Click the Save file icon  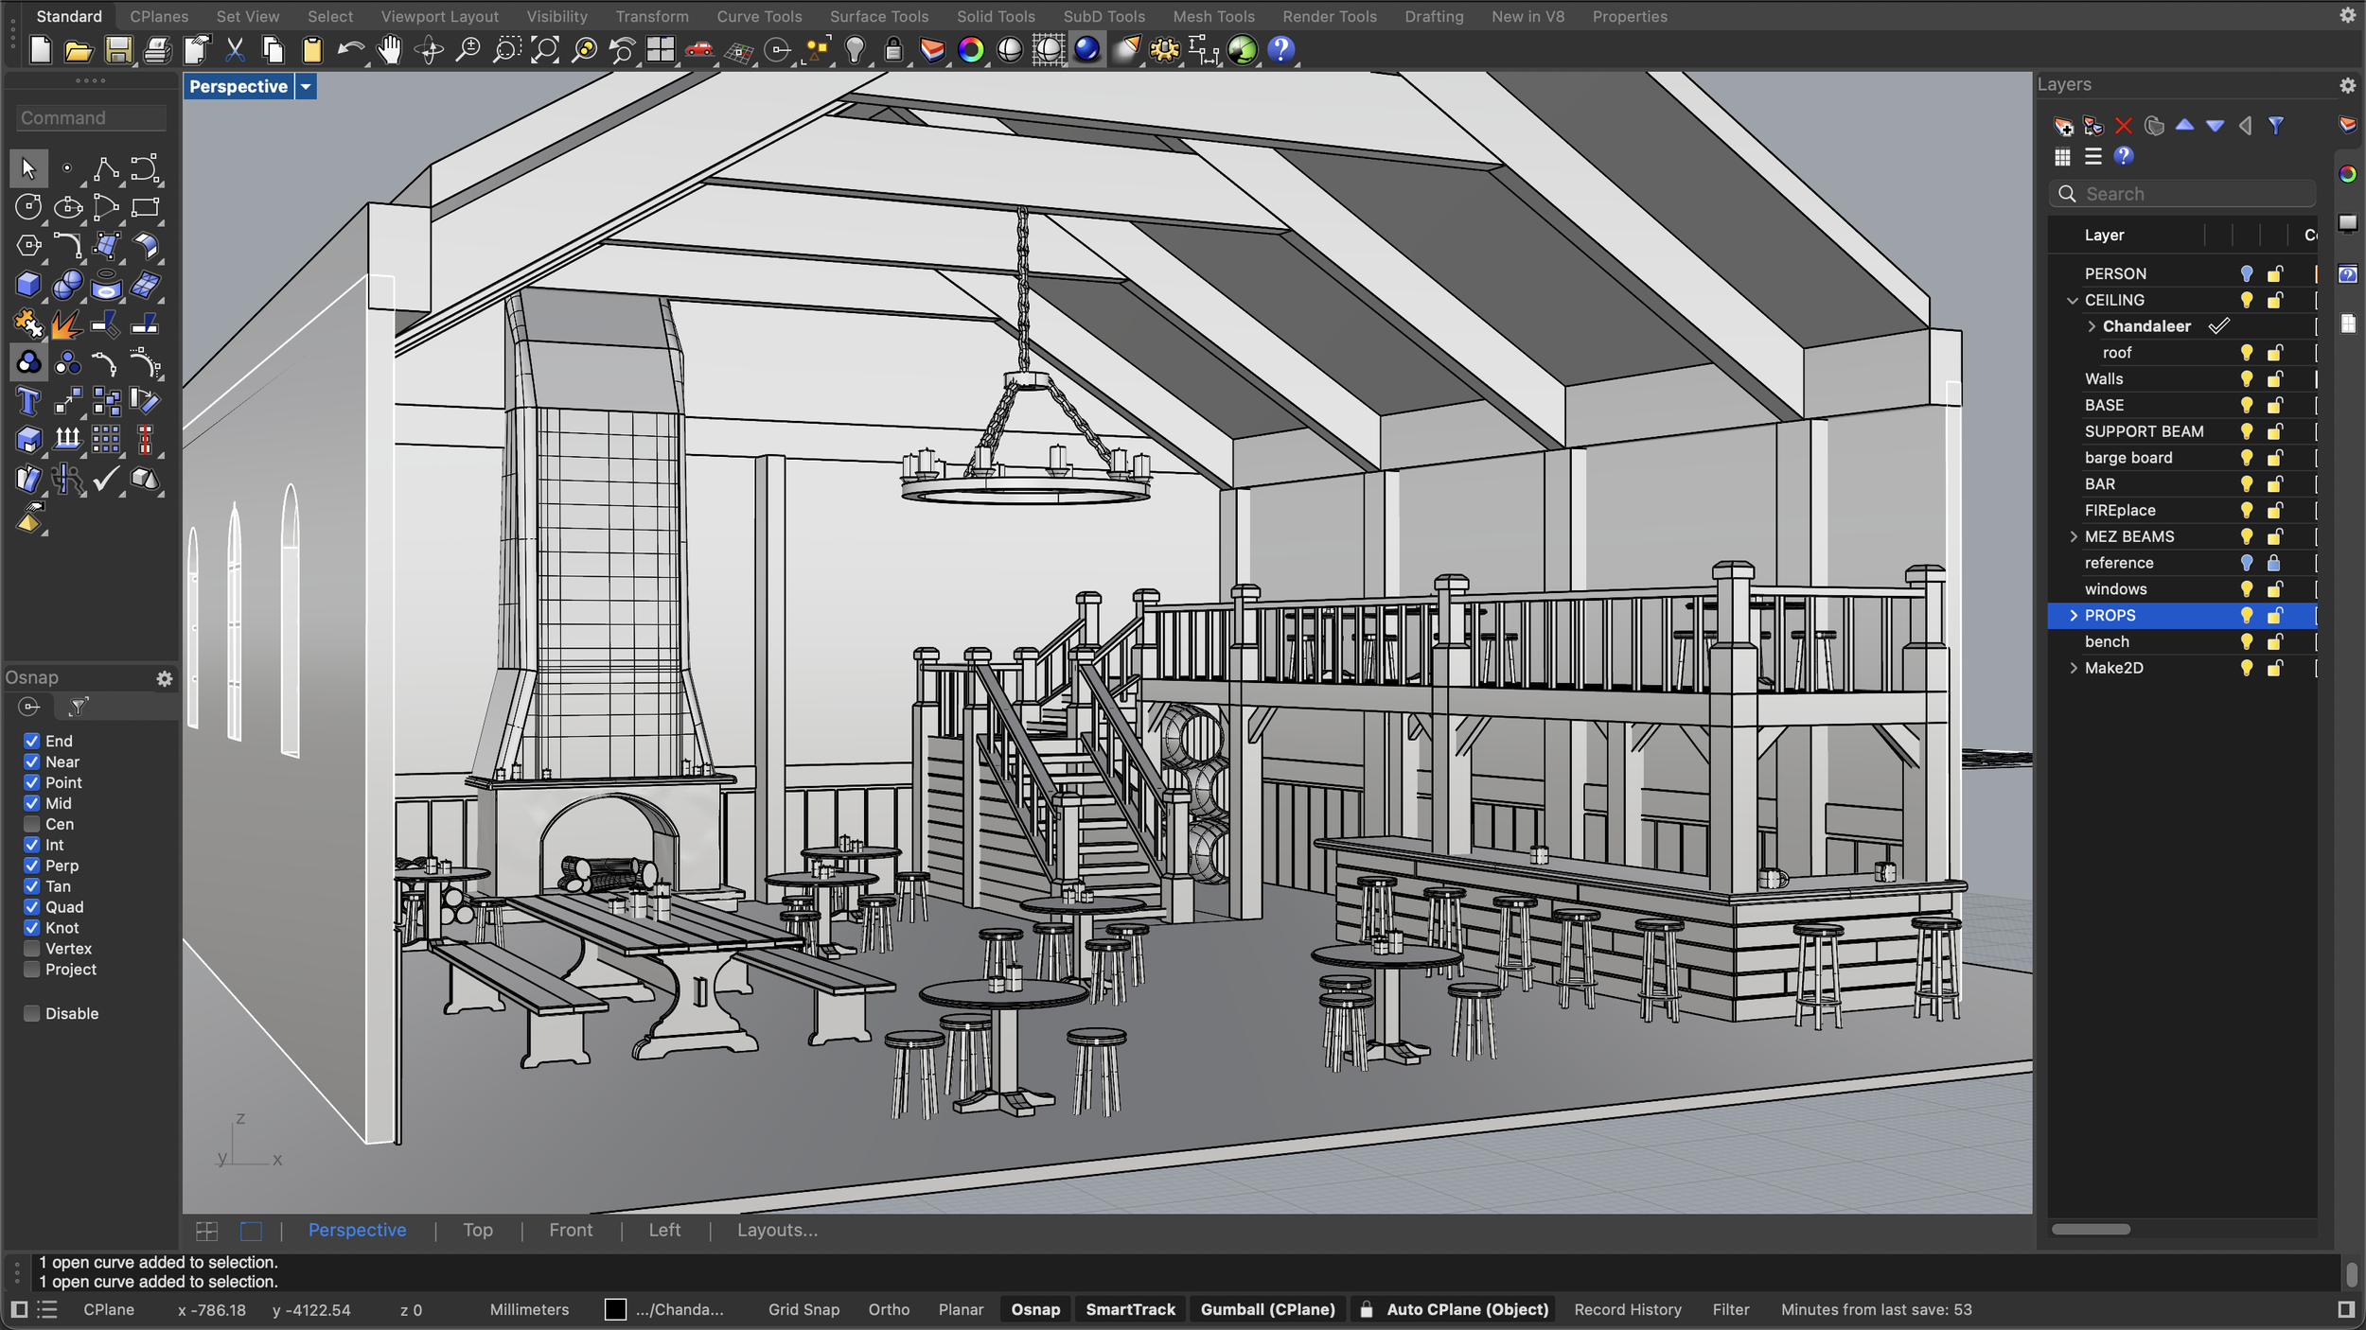point(118,50)
